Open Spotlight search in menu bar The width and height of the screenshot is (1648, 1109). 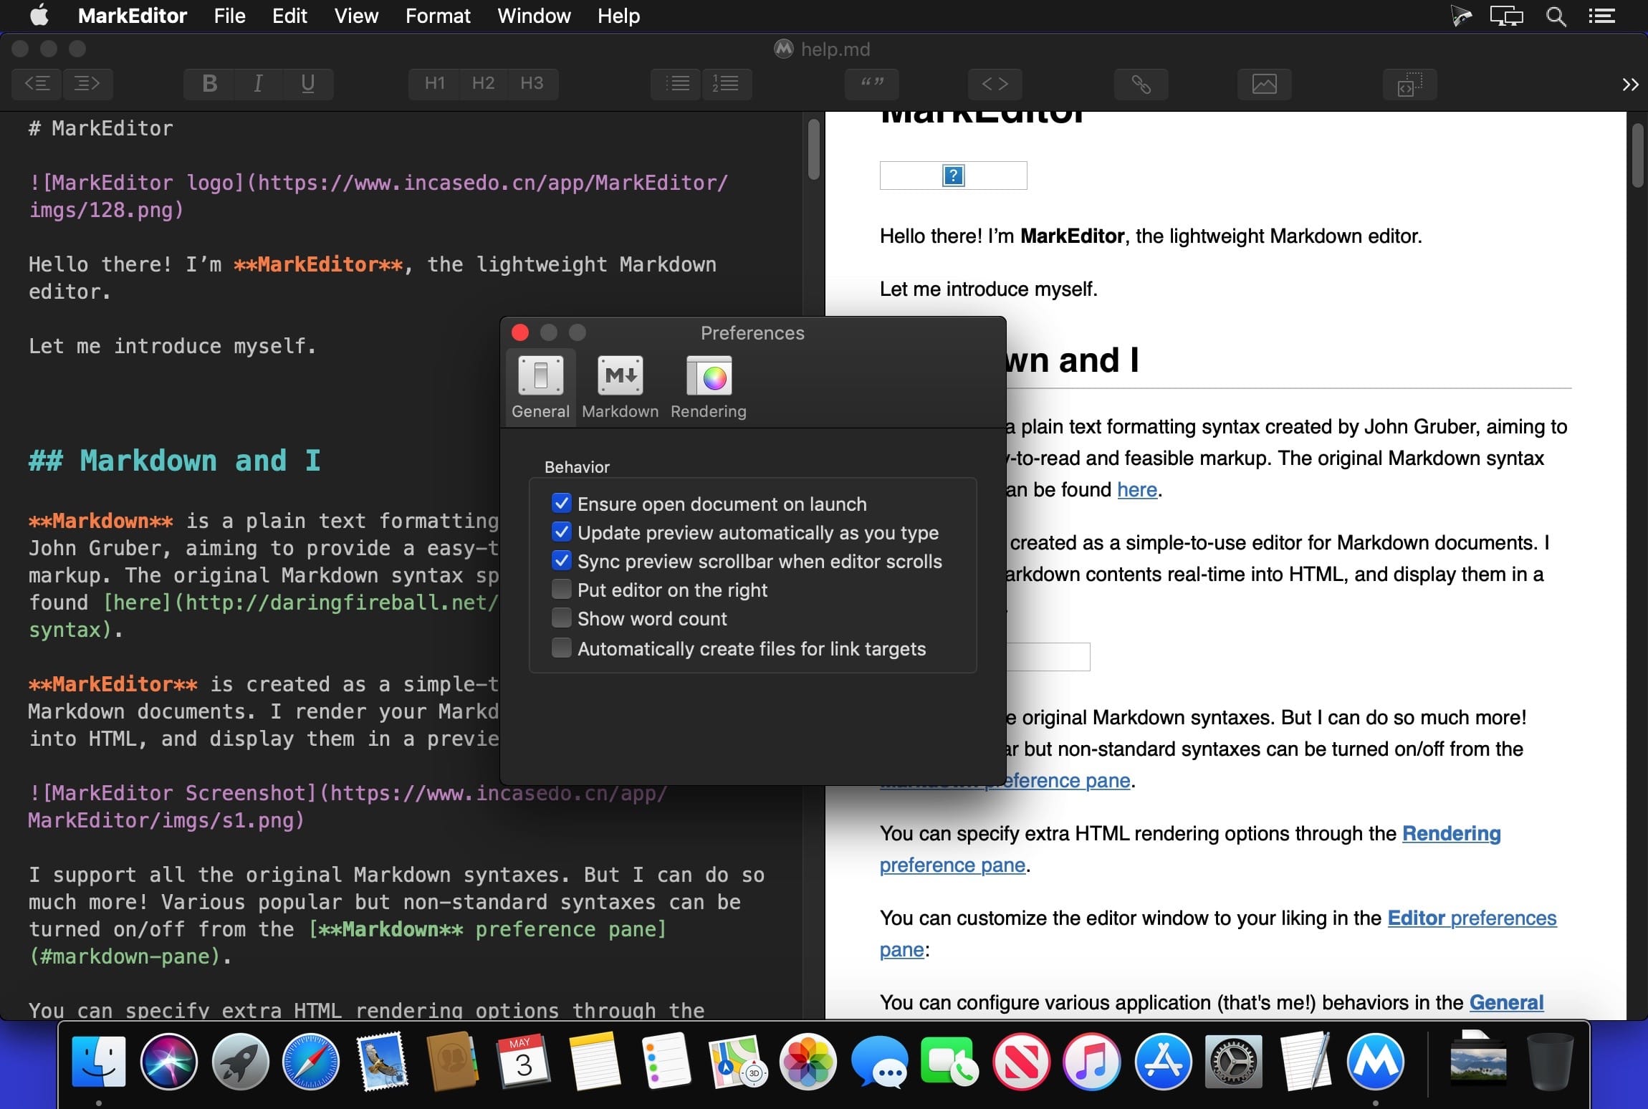click(1556, 16)
